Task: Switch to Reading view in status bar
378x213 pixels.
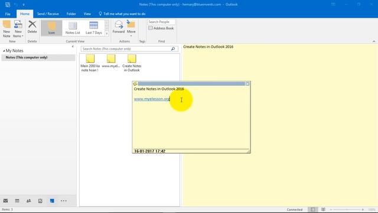Action: pyautogui.click(x=323, y=209)
